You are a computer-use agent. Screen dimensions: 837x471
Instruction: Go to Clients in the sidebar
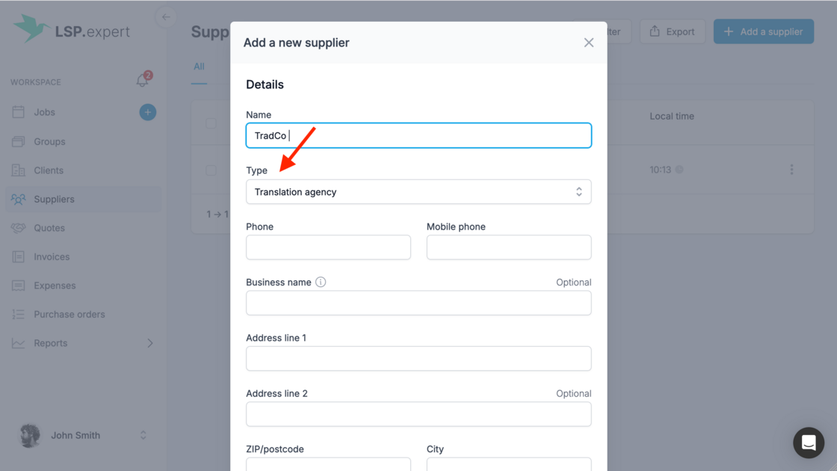pyautogui.click(x=49, y=170)
